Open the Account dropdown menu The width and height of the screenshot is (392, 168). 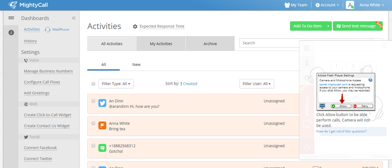click(327, 5)
